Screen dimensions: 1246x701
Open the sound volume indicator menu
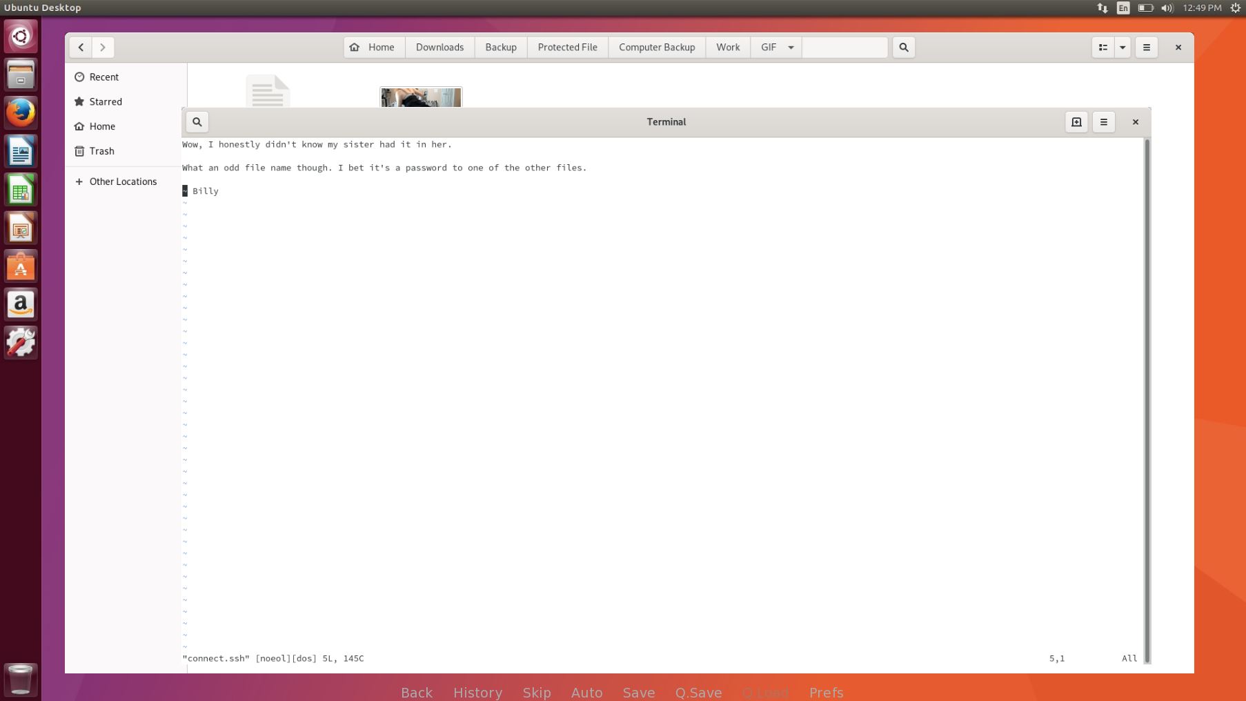(1167, 8)
